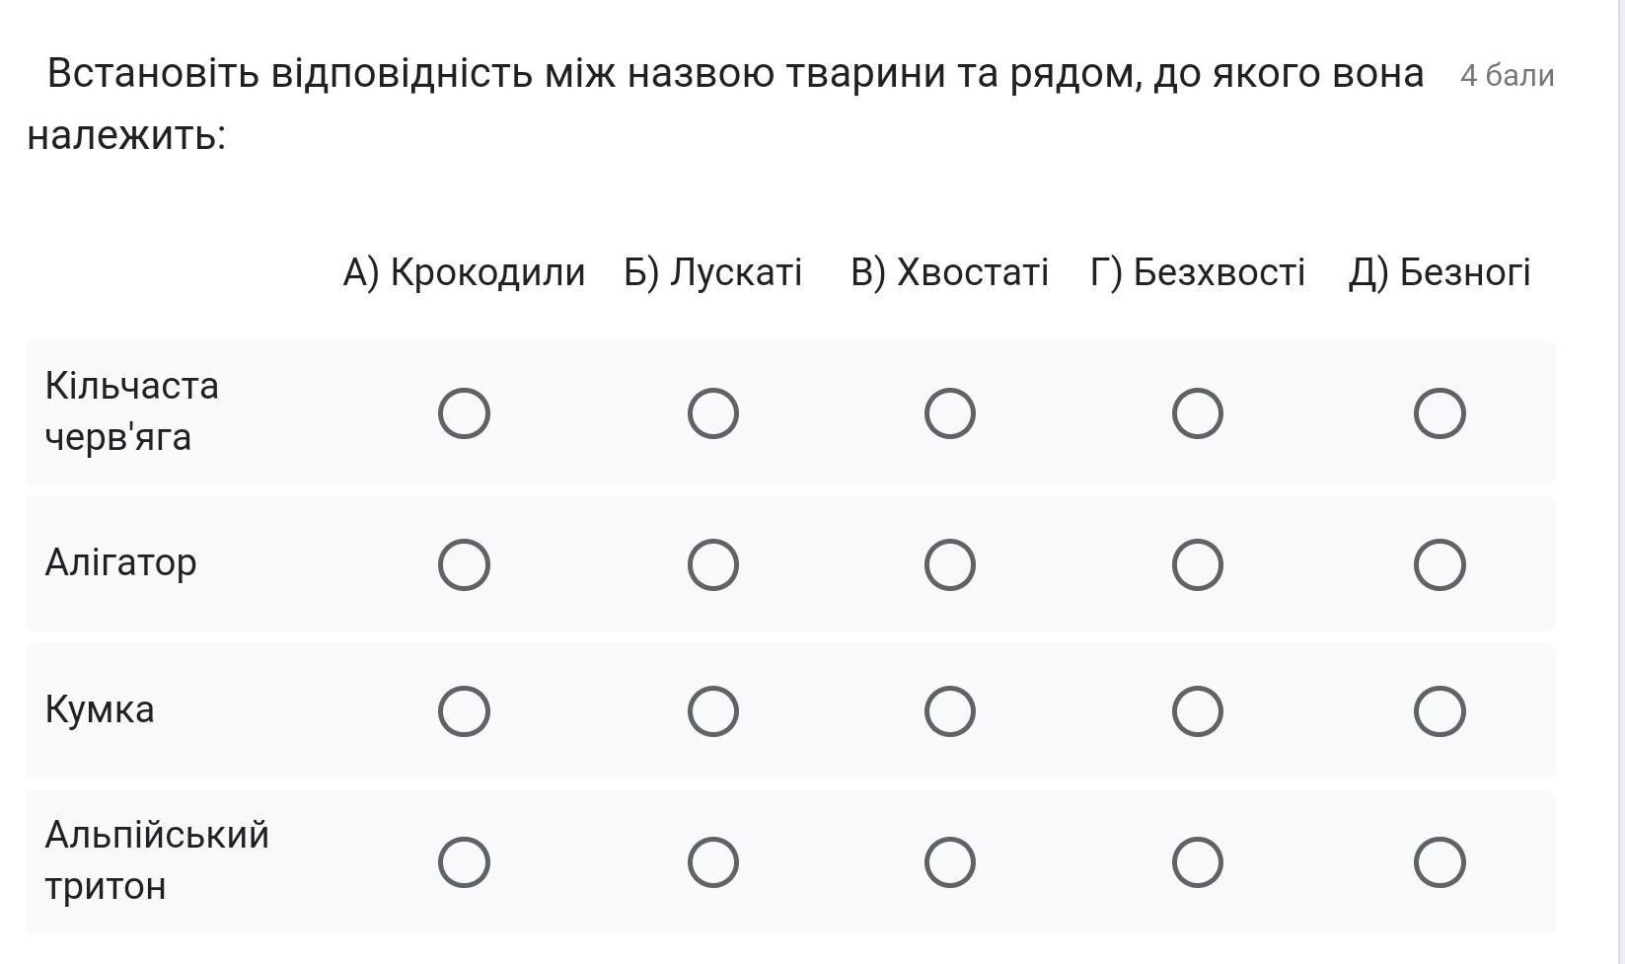Select Безхвості for Алігатор row
1625x964 pixels.
pos(1198,564)
